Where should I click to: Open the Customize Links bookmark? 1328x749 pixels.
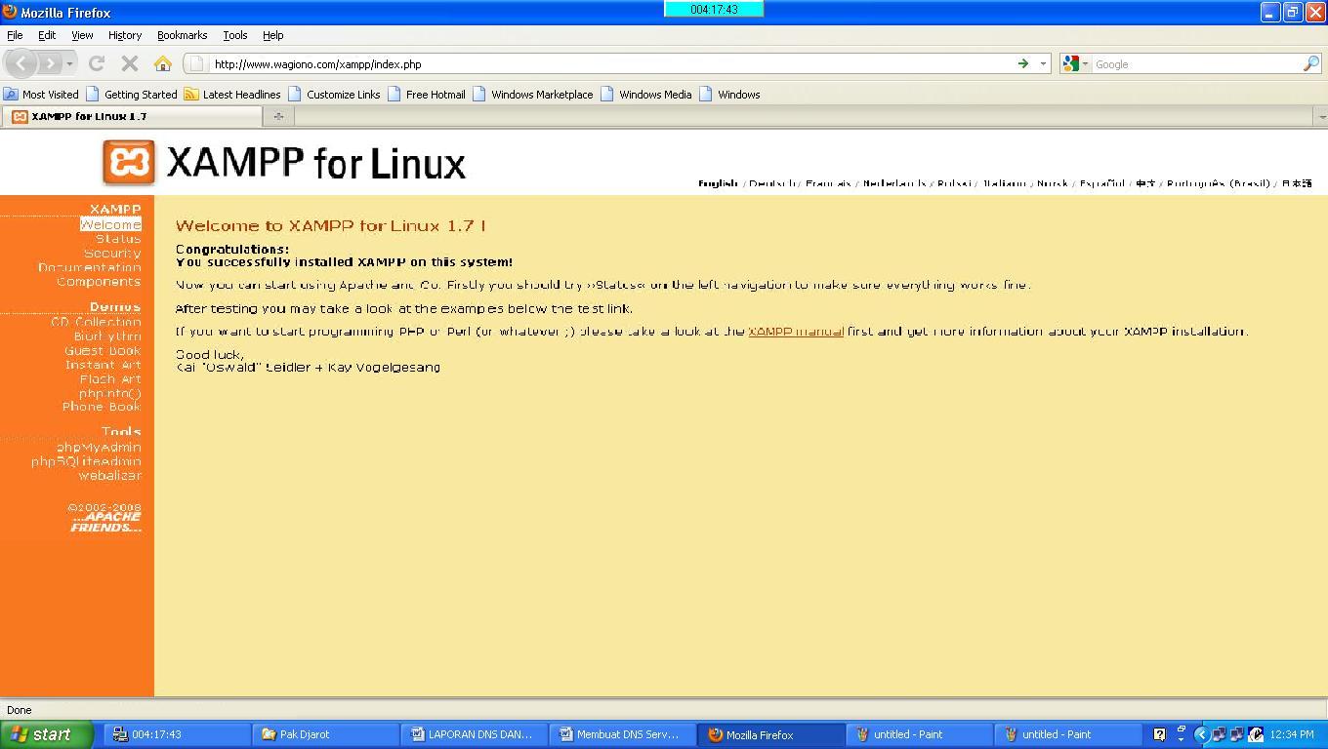[334, 95]
